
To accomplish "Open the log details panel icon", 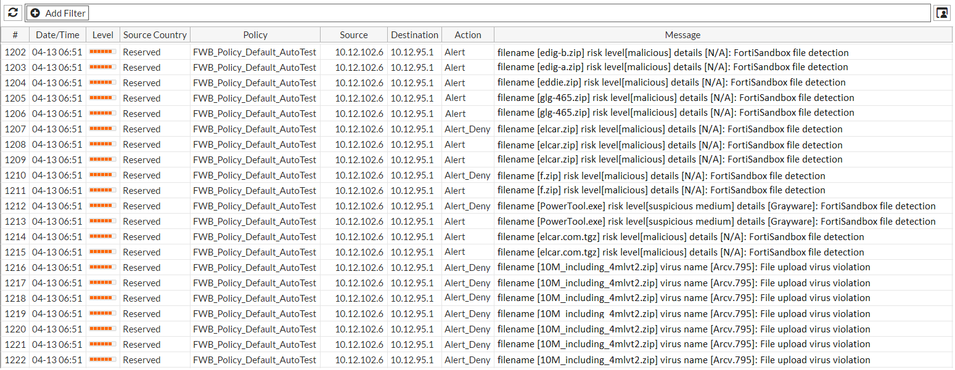I will coord(942,13).
